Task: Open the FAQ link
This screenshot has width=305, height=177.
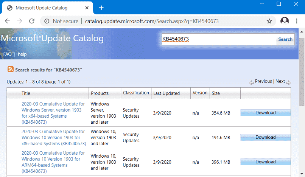Action: coord(8,54)
